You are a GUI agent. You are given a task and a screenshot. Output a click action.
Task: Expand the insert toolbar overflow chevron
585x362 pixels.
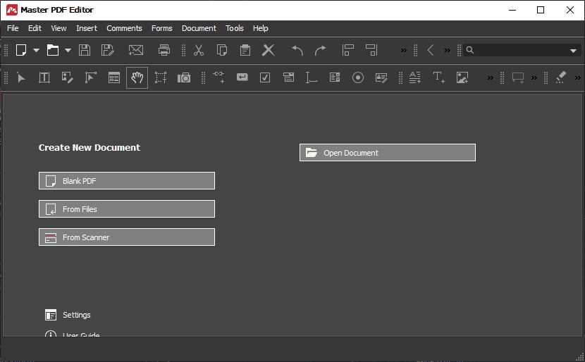[491, 78]
